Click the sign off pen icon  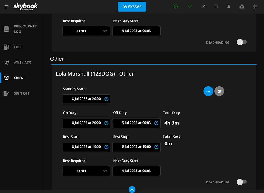tap(6, 93)
